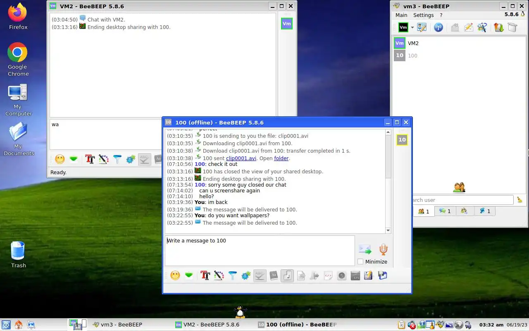Expand the status dropdown arrow beside the Vm avatar
This screenshot has width=529, height=331.
point(412,27)
